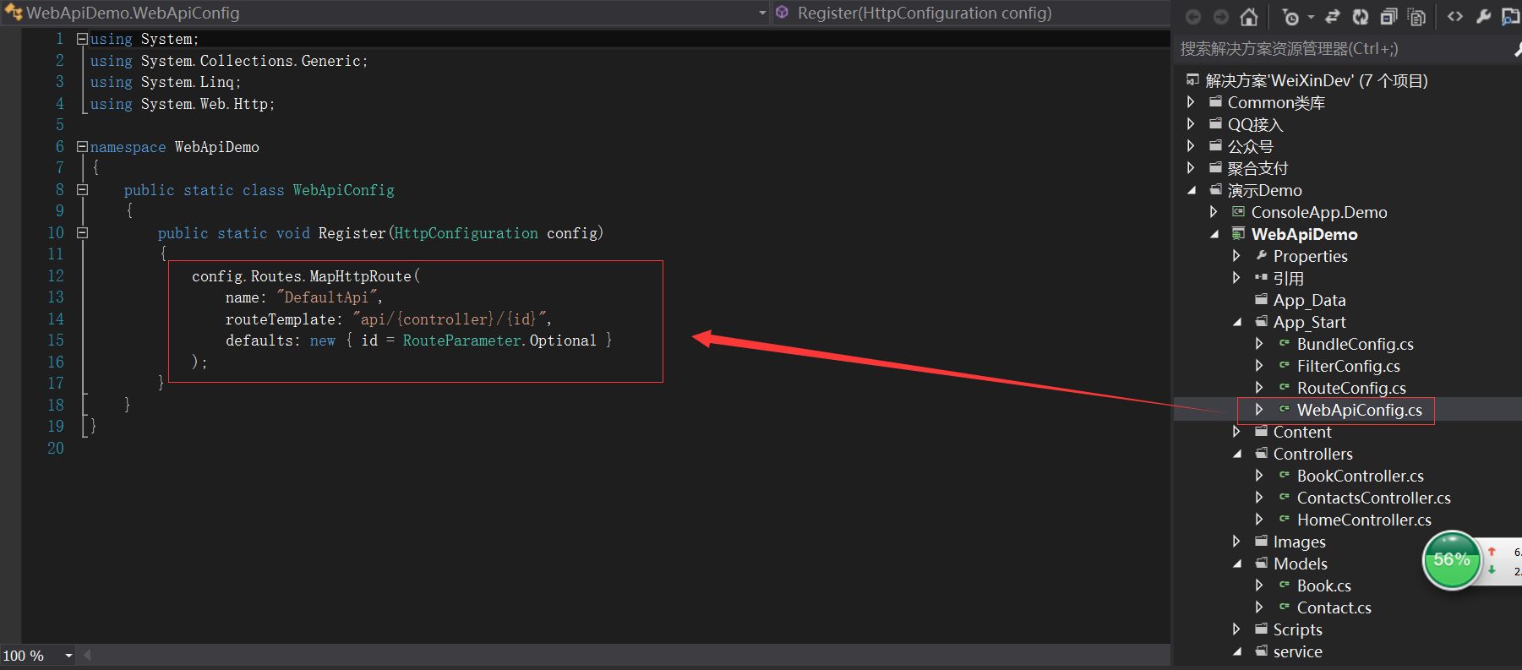Image resolution: width=1522 pixels, height=670 pixels.
Task: Click the Properties wrench icon
Action: coord(1483,16)
